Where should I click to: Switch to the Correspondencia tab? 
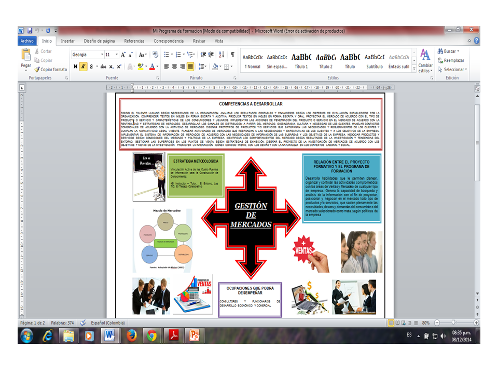coord(169,41)
